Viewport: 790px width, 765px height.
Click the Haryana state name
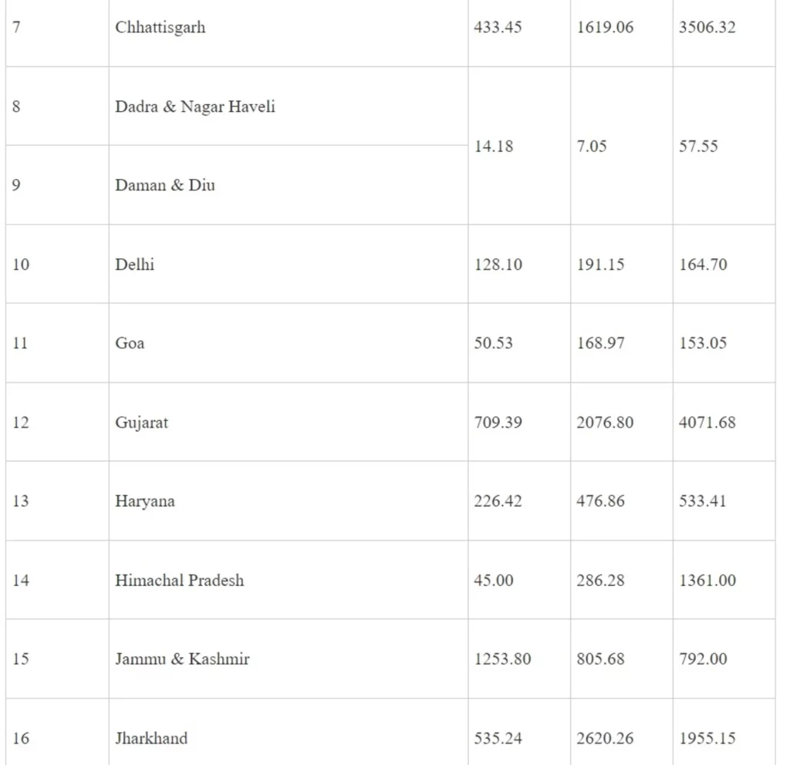point(145,501)
